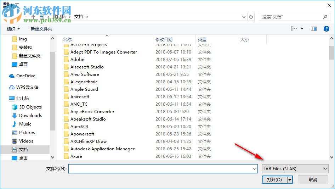Image resolution: width=335 pixels, height=189 pixels.
Task: Click the up arrow navigation icon
Action: tap(33, 17)
